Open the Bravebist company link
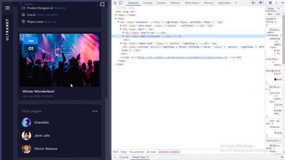Screen dimensions: 285x160 click(60, 8)
